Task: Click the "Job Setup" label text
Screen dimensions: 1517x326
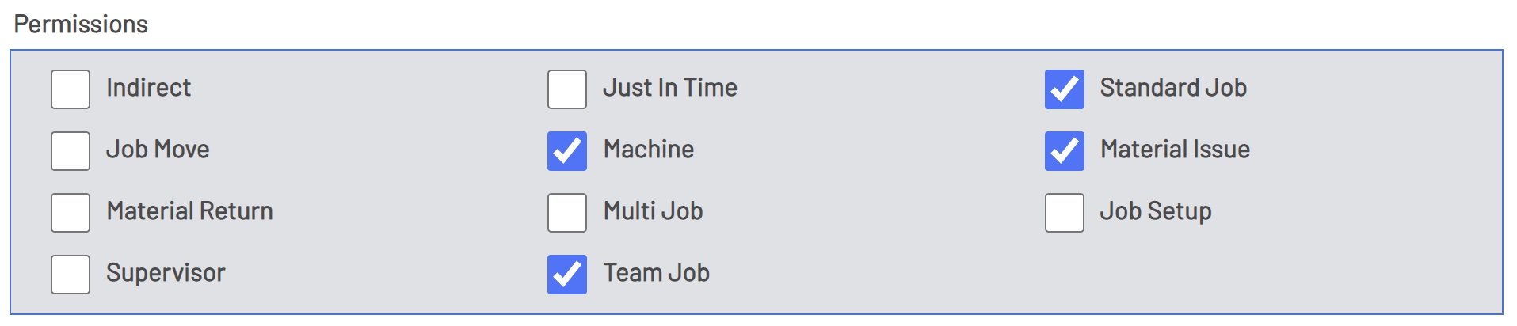Action: tap(1156, 211)
